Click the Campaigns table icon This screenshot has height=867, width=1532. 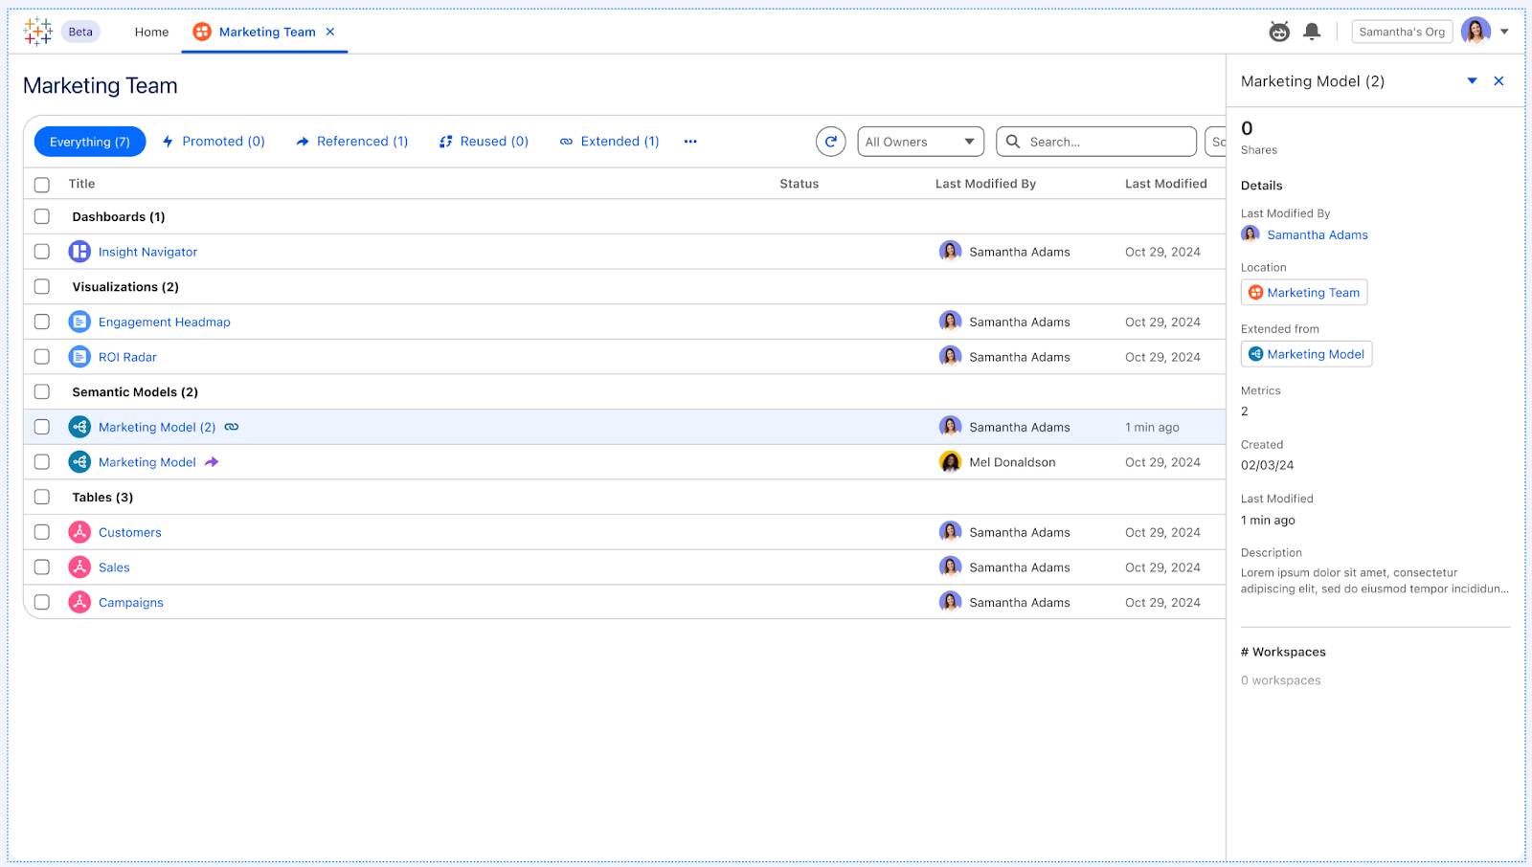[x=79, y=602]
